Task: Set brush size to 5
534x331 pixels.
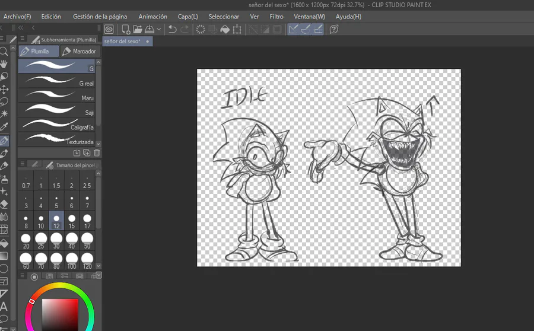Action: point(56,202)
